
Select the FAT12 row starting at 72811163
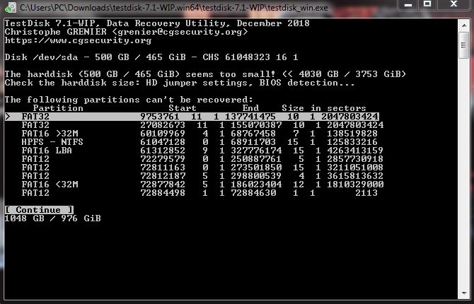[202, 168]
